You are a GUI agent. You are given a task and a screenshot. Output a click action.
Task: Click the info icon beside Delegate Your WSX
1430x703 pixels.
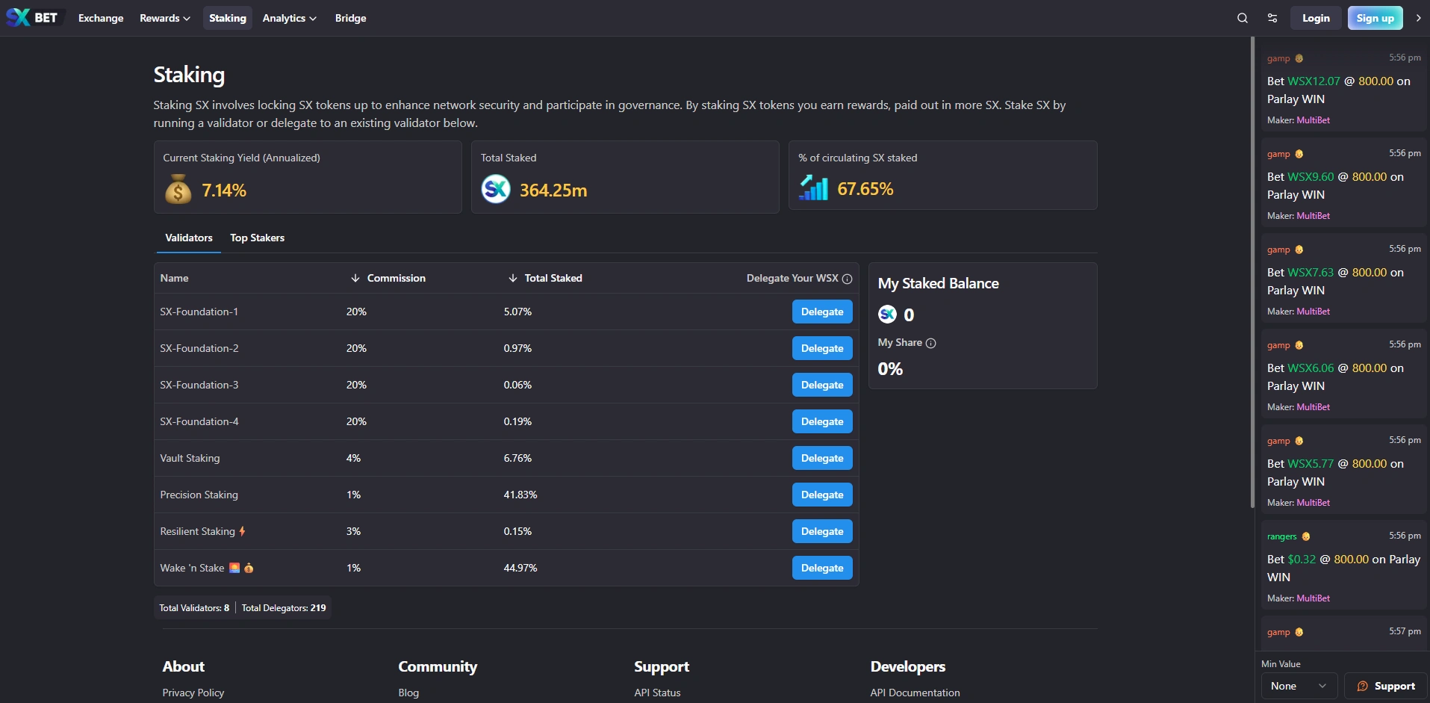pos(847,279)
